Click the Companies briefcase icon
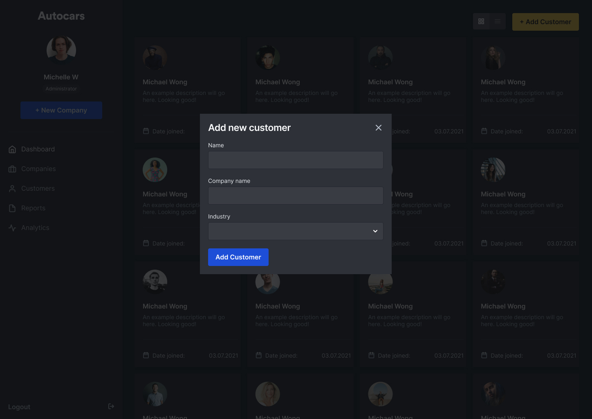 click(12, 169)
